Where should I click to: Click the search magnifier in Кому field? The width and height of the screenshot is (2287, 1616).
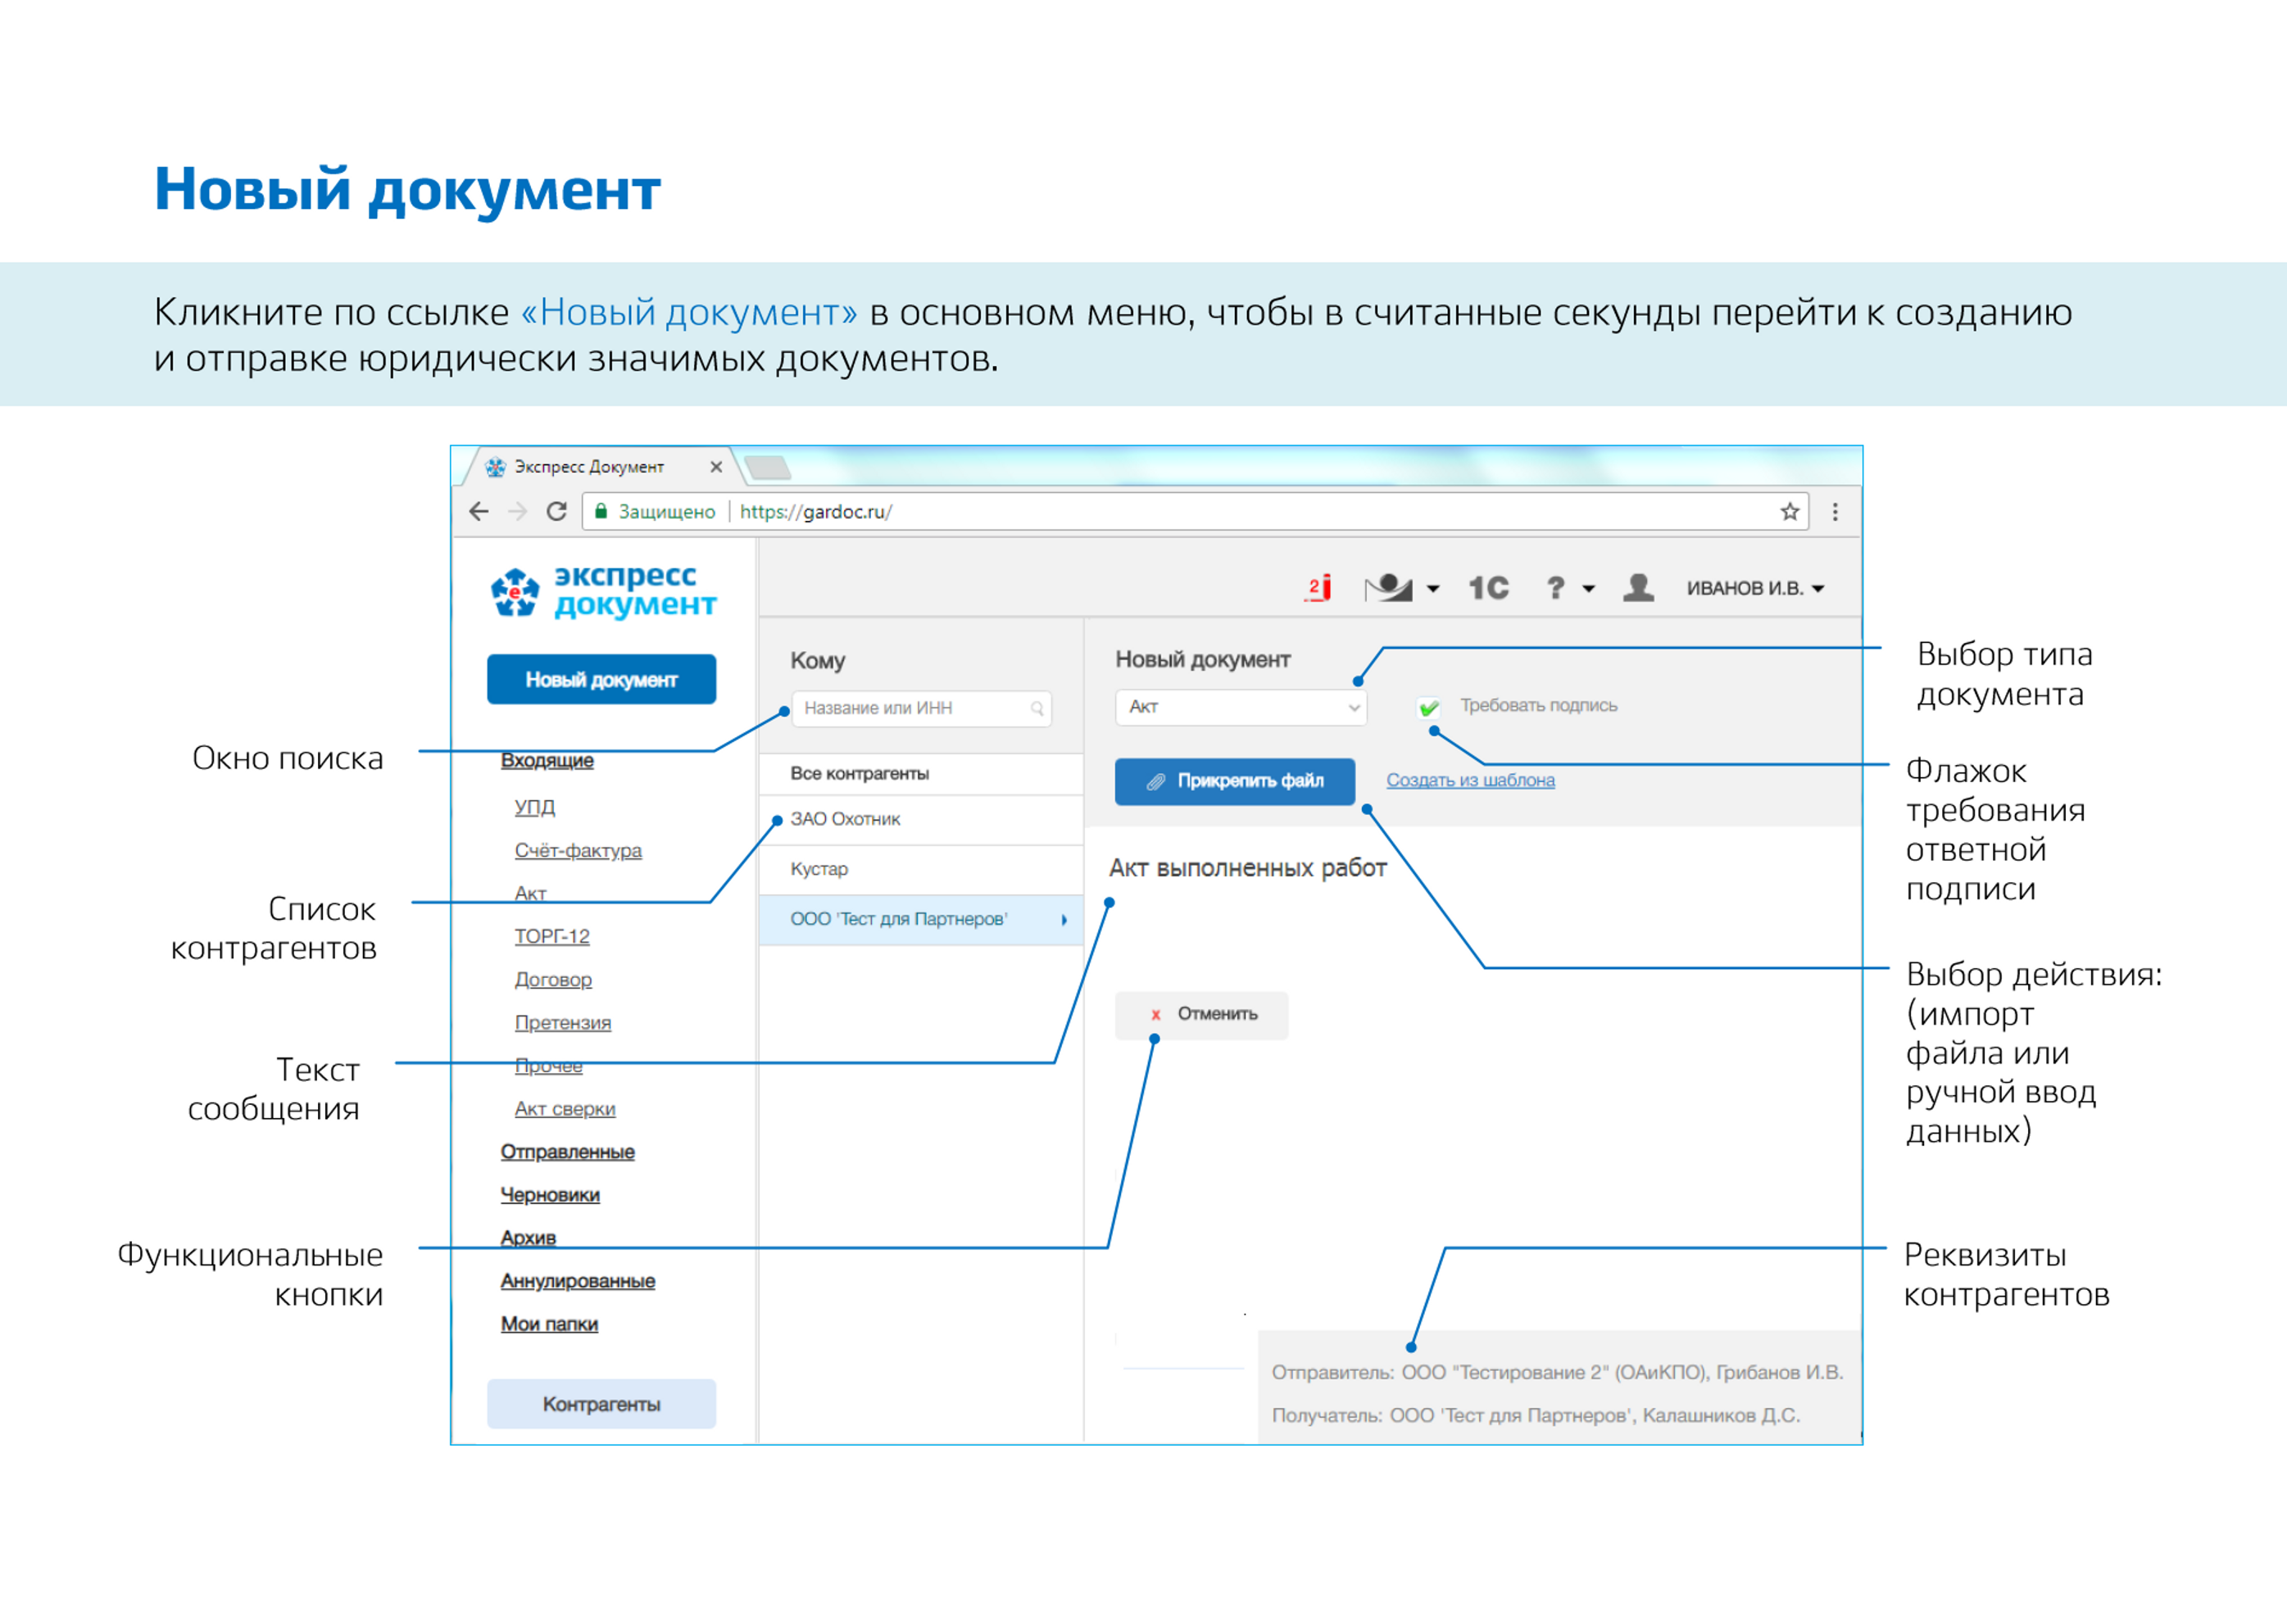[x=1037, y=709]
